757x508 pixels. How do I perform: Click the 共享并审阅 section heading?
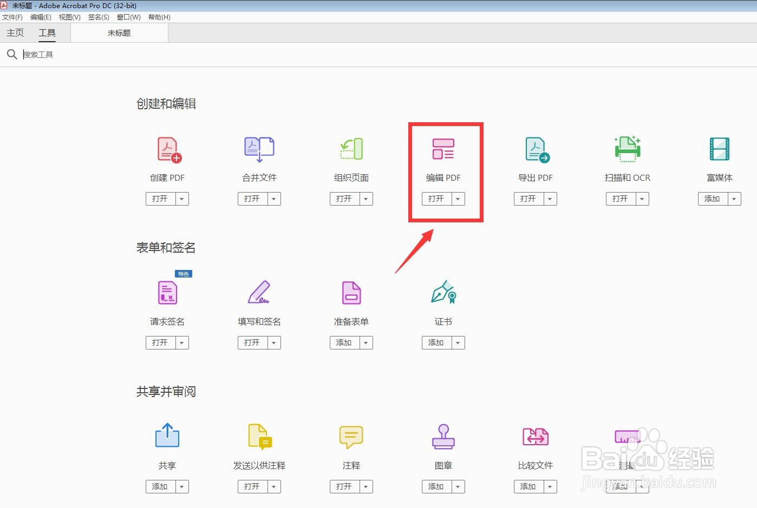tap(166, 392)
